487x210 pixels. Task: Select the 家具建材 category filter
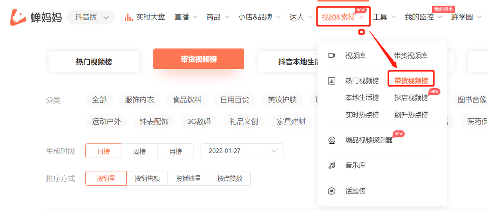(x=291, y=121)
